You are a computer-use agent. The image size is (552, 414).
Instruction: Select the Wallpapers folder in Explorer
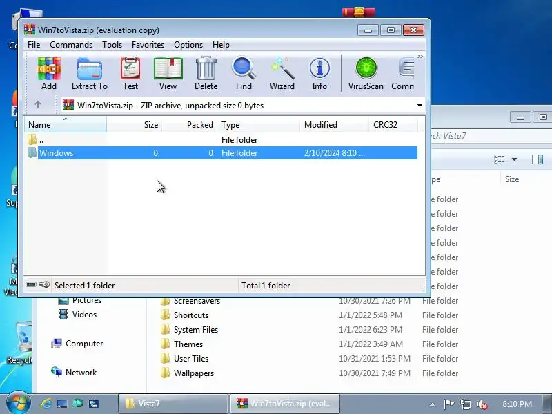187,373
